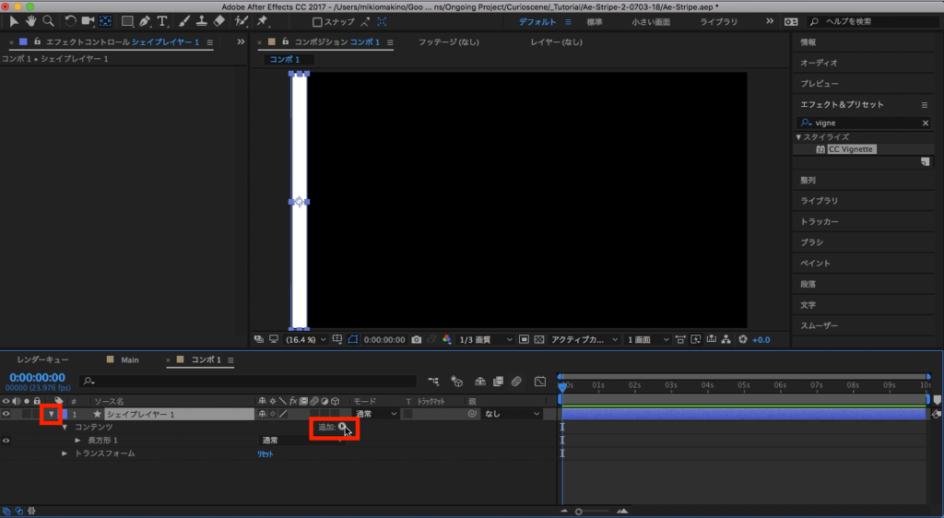Expand the トランスフォーム property group
This screenshot has width=944, height=518.
point(65,453)
